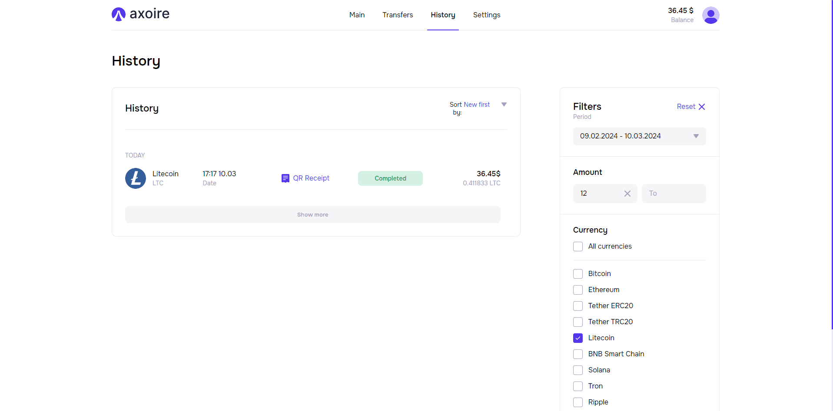
Task: Open the Sort by dropdown arrow
Action: 504,105
